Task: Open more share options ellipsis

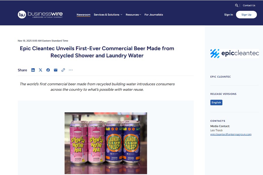Action: 71,70
